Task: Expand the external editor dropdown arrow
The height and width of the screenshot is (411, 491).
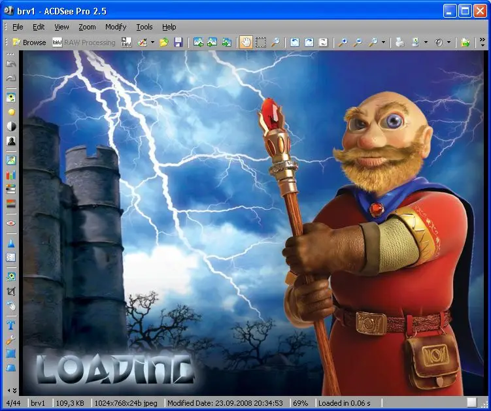Action: click(x=152, y=42)
